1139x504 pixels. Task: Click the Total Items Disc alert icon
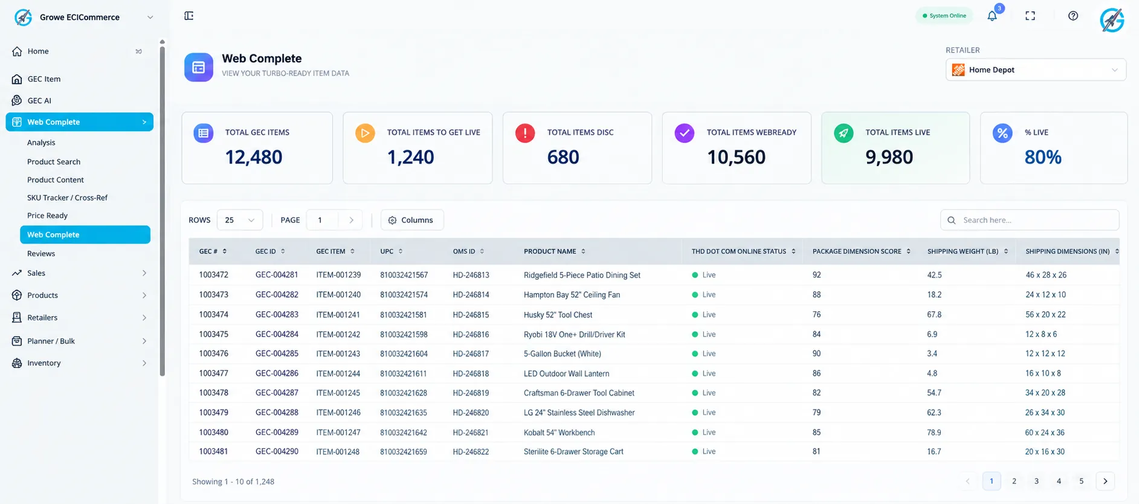click(525, 133)
